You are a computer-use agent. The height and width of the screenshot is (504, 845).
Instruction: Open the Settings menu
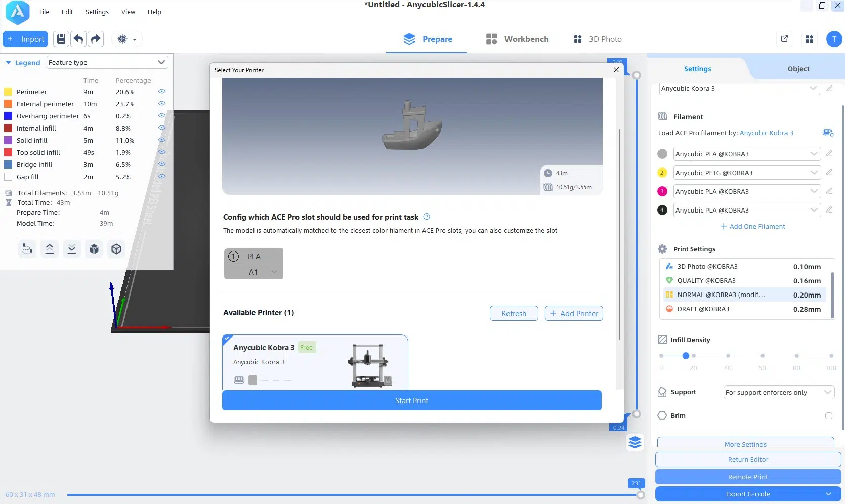point(97,12)
